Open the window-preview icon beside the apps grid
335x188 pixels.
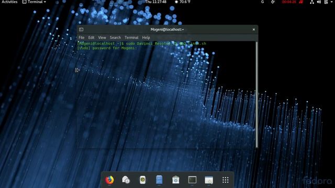click(x=209, y=180)
